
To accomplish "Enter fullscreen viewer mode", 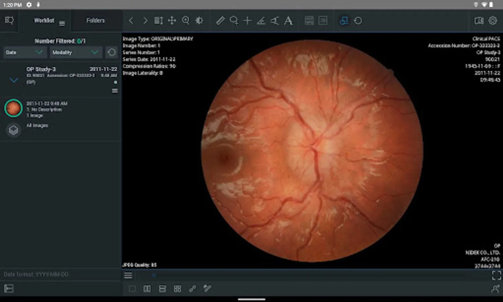I will pos(496,275).
